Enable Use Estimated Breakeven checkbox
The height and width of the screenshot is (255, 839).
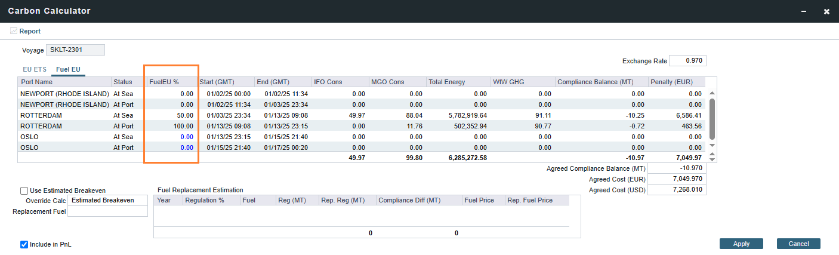pyautogui.click(x=24, y=191)
